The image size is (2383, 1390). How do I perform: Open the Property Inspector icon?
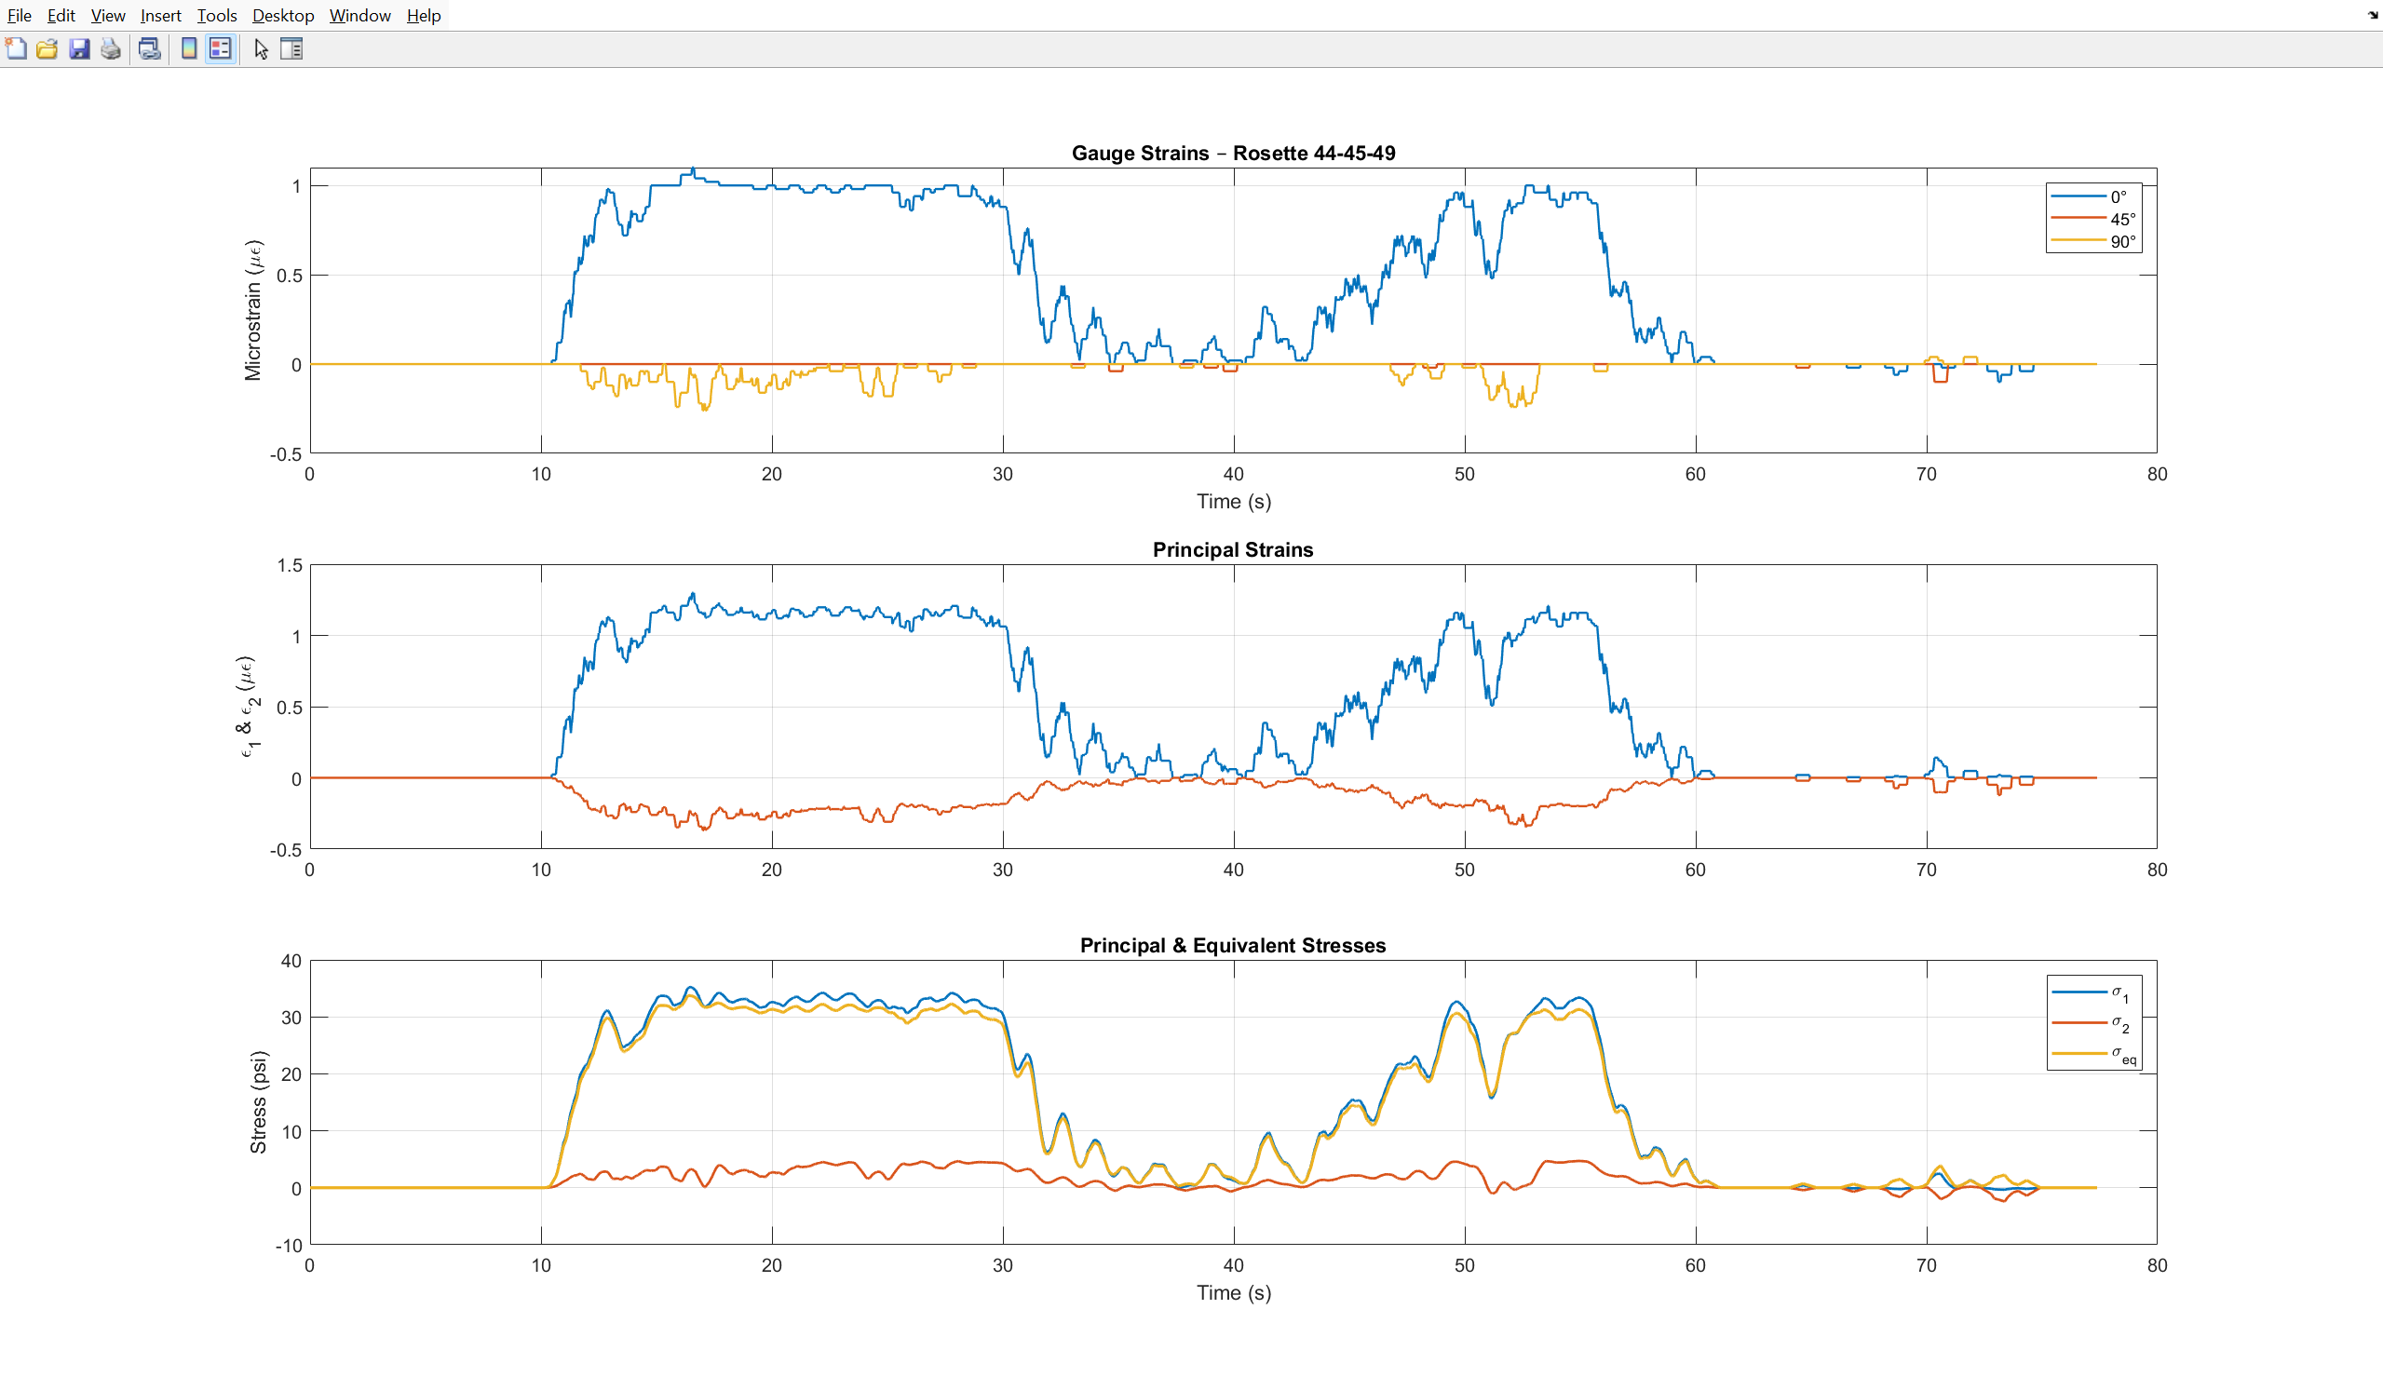click(291, 49)
